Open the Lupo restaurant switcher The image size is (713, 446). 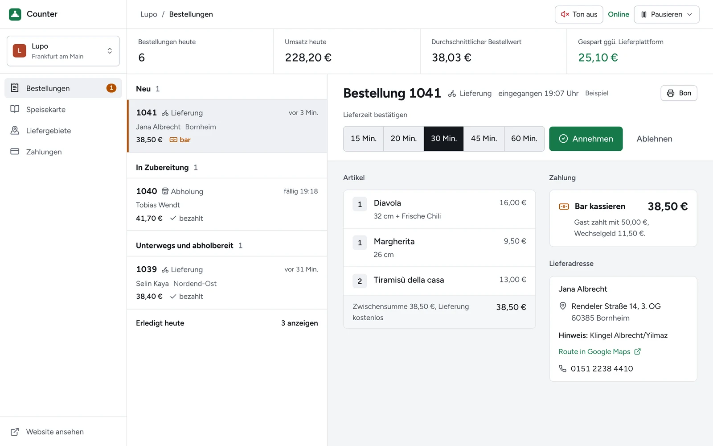[63, 51]
